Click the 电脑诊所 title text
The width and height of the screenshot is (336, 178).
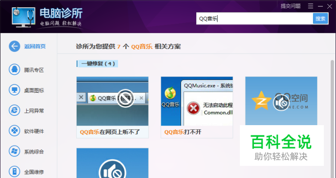pyautogui.click(x=61, y=13)
